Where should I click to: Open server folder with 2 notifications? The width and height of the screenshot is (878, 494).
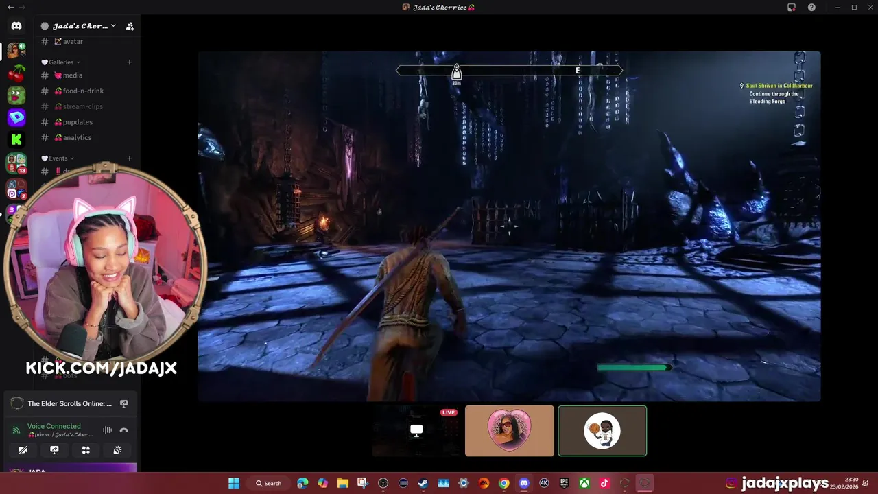pos(16,189)
